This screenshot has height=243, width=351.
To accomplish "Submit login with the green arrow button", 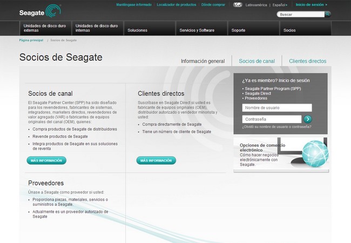I will tap(308, 119).
